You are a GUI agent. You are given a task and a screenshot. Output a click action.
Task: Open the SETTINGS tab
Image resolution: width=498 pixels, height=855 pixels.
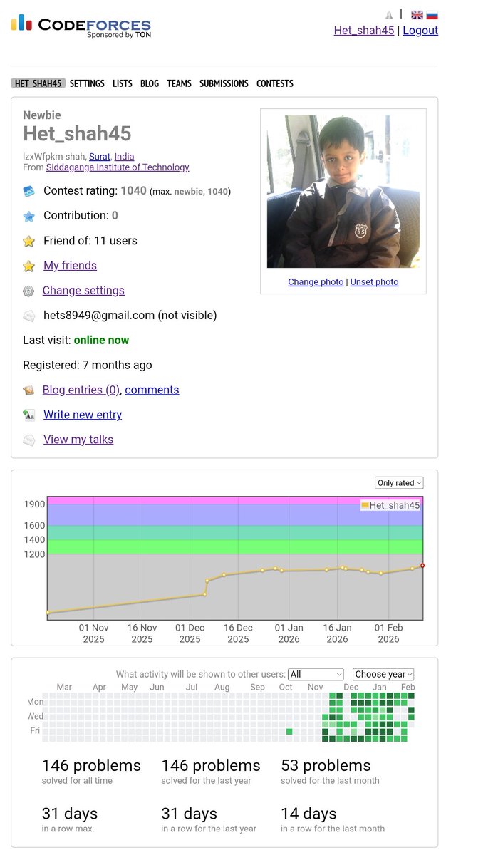(87, 83)
